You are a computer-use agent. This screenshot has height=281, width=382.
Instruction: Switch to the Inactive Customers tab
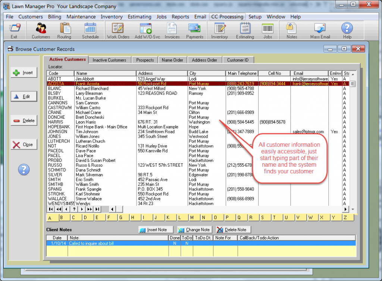pyautogui.click(x=109, y=60)
